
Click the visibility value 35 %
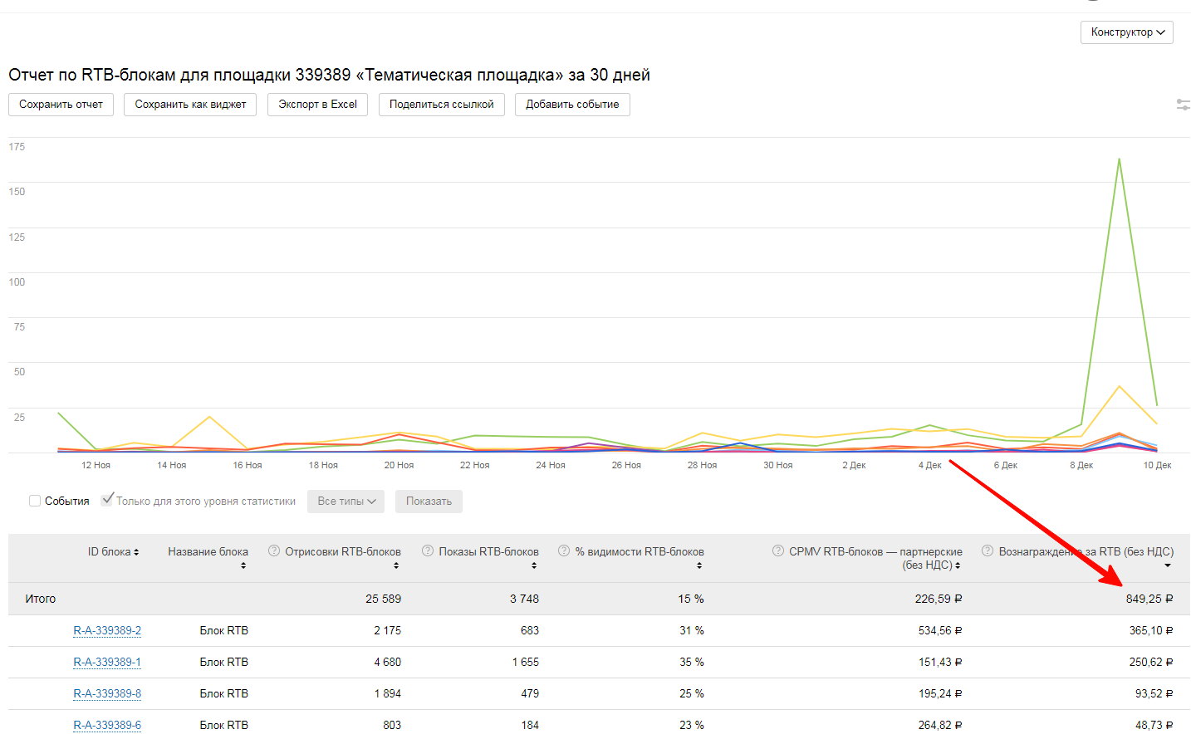tap(692, 662)
